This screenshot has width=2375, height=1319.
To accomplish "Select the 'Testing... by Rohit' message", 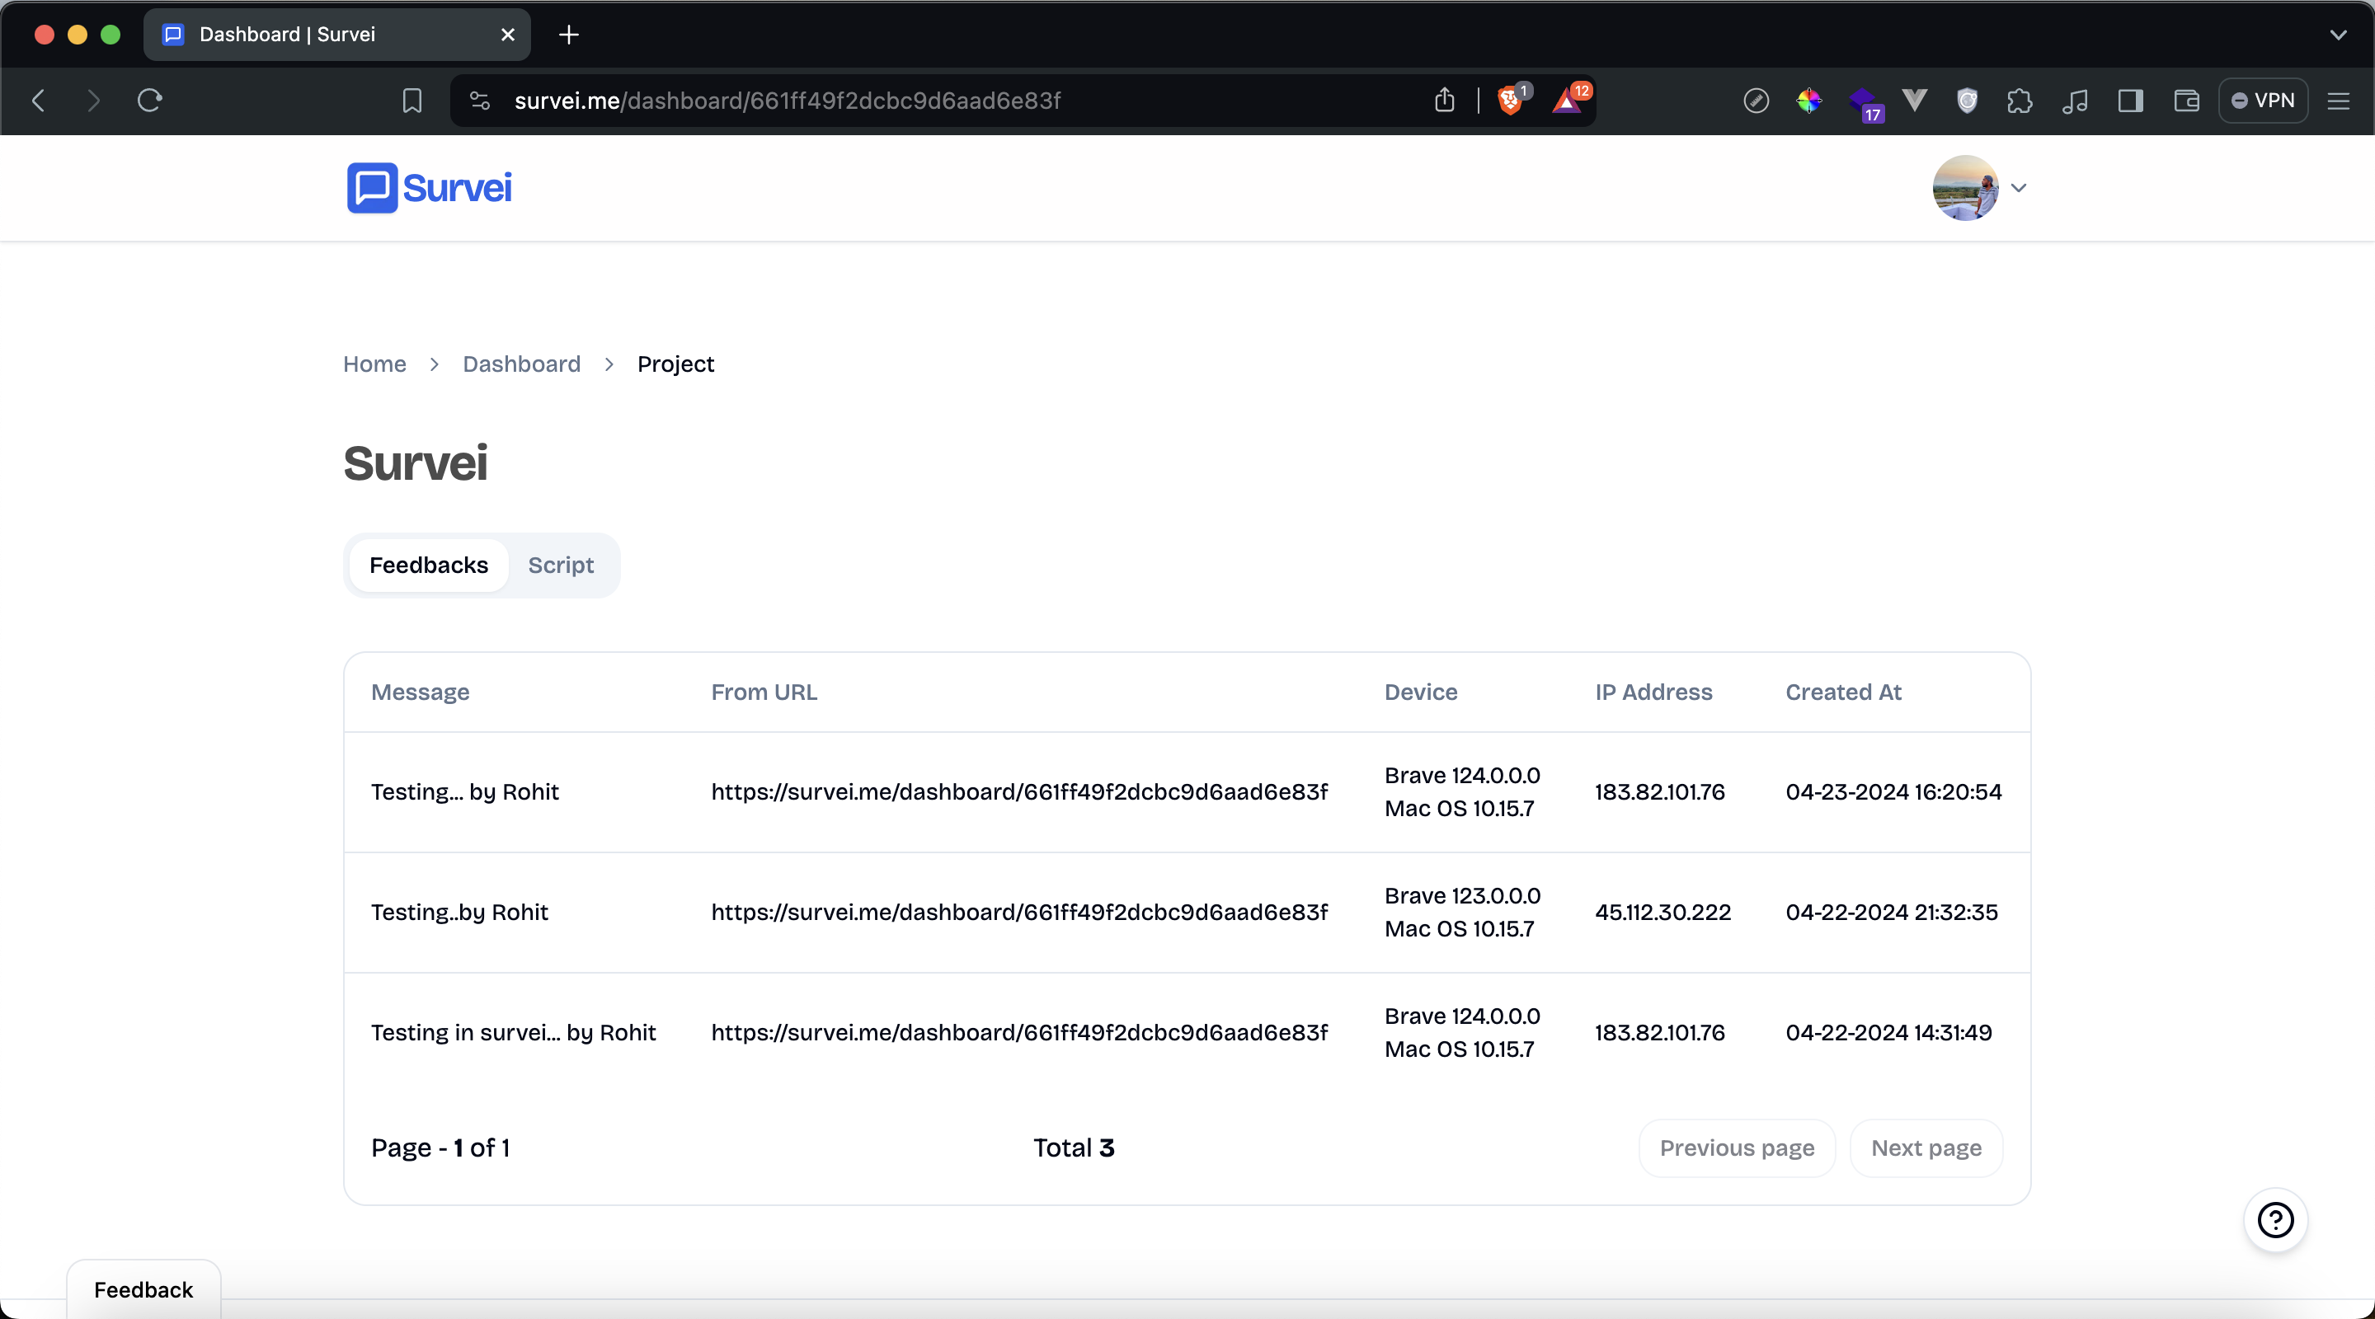I will click(x=464, y=791).
